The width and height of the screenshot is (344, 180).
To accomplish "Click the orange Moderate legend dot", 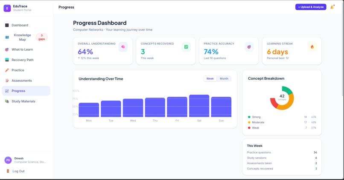I will point(249,122).
